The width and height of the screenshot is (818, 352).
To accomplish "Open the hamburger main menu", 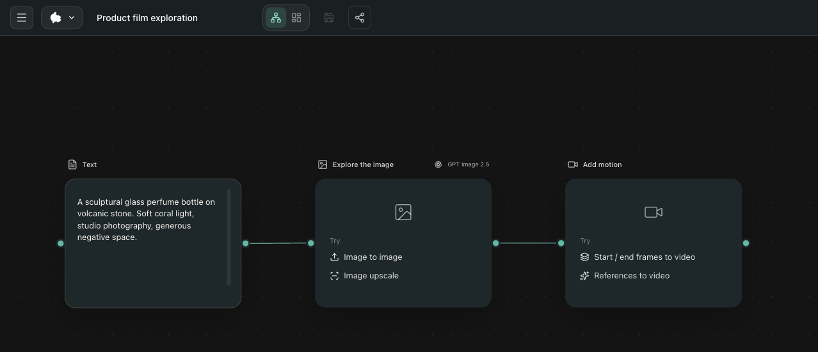I will click(22, 18).
